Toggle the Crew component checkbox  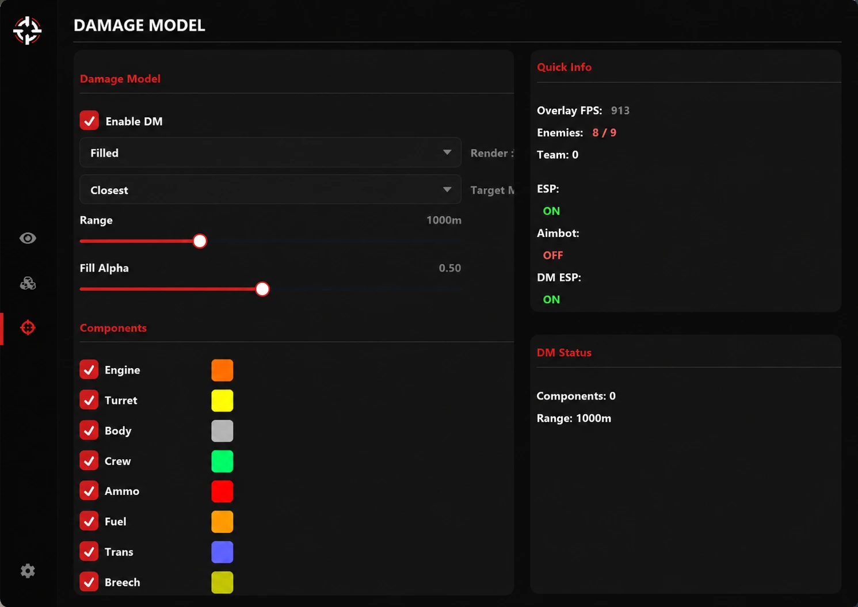click(89, 461)
